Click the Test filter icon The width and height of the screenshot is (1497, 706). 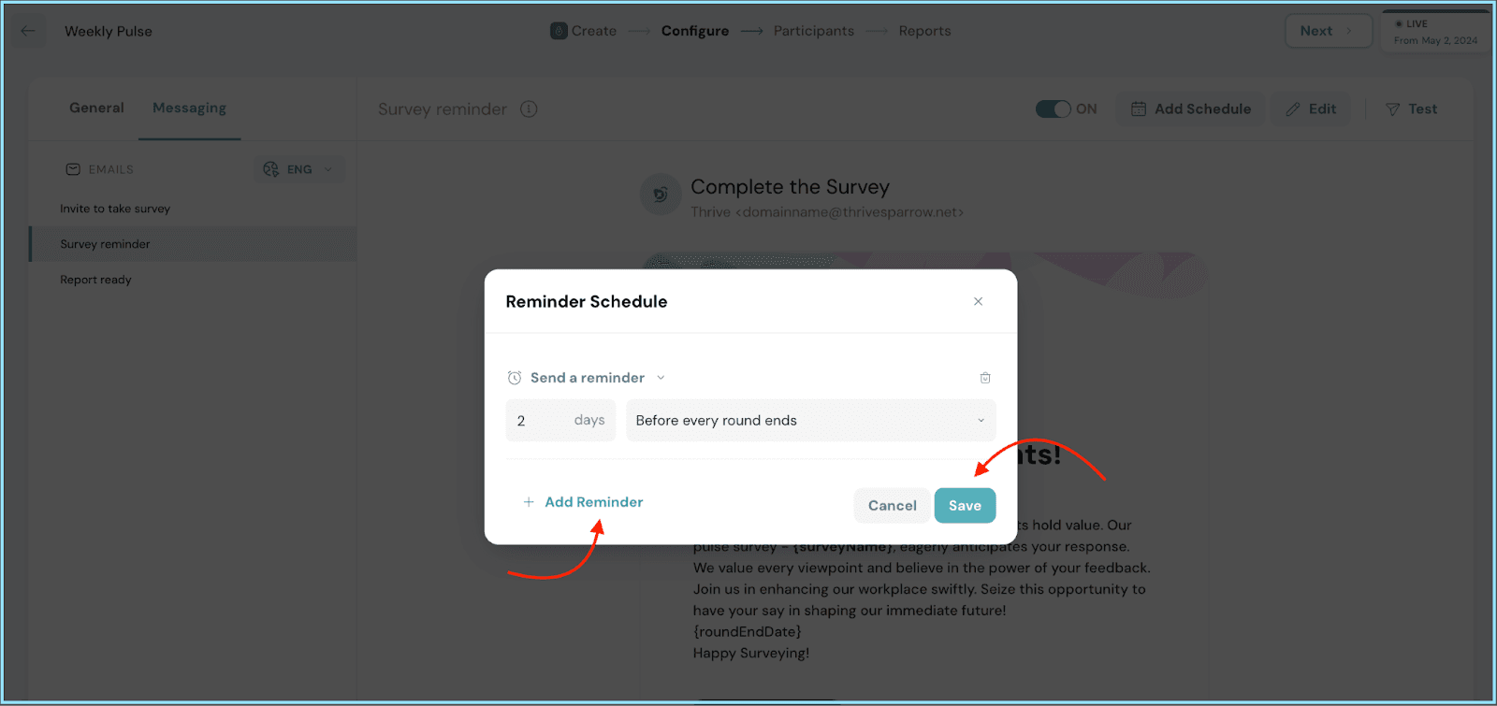click(x=1392, y=109)
